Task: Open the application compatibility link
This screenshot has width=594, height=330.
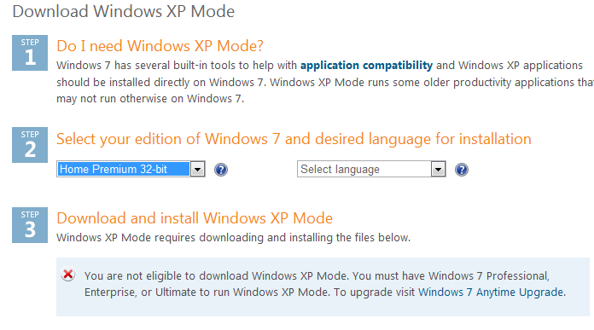Action: point(366,66)
